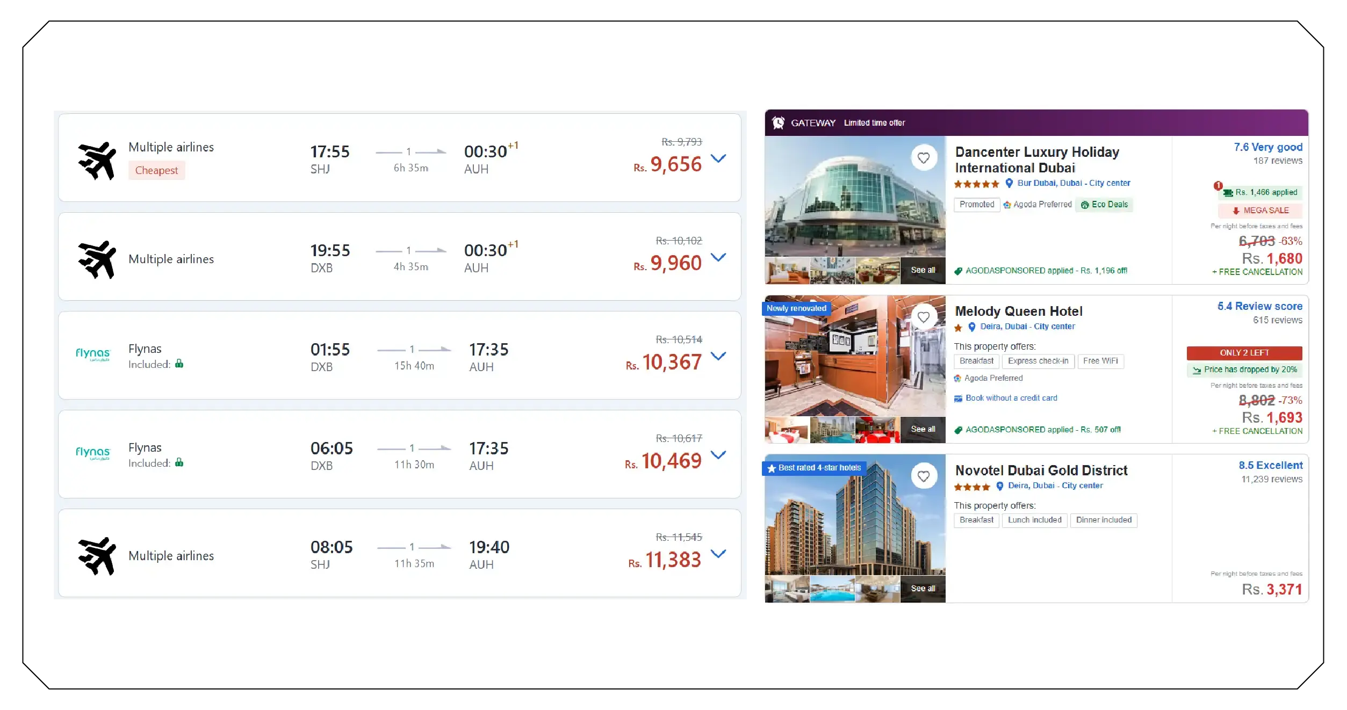Expand the Rs. 9,960 DXB flight details
Viewport: 1347px width, 710px height.
point(718,257)
